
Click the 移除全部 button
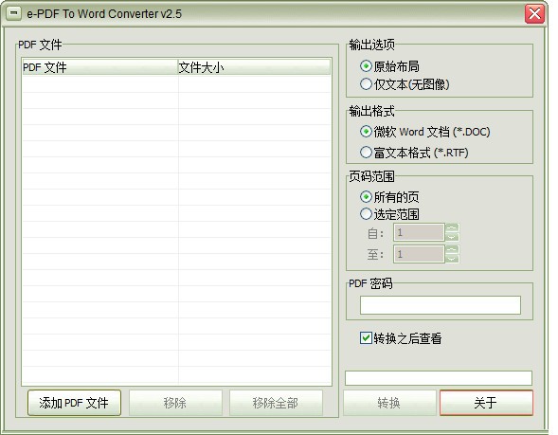[276, 403]
